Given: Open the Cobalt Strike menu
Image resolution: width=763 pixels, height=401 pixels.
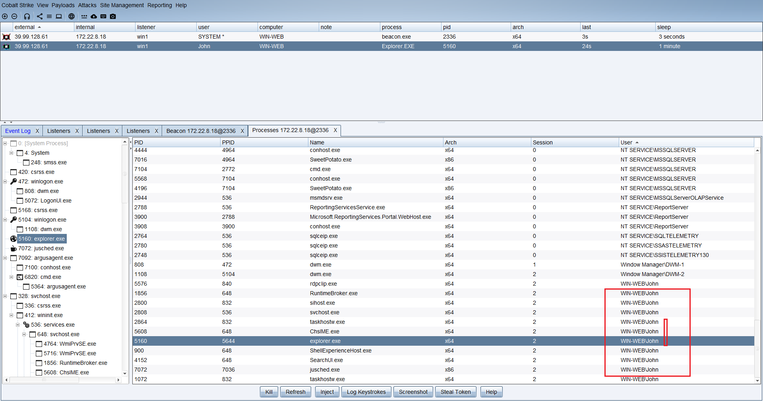Looking at the screenshot, I should point(17,5).
